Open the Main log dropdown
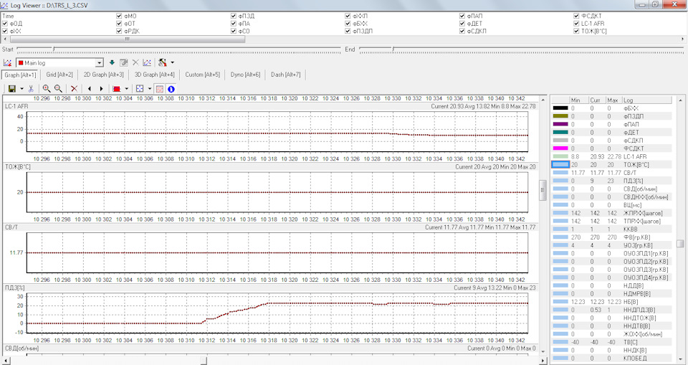Screen dimensions: 688x365 [100, 63]
